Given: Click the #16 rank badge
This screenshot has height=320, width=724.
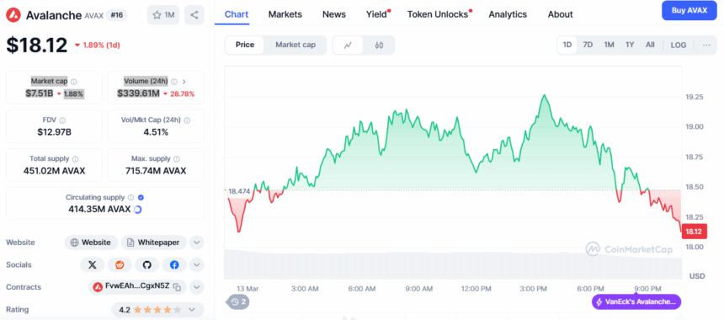Looking at the screenshot, I should pos(116,15).
